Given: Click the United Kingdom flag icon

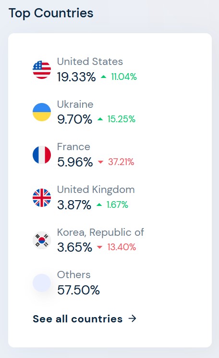Looking at the screenshot, I should pos(42,198).
